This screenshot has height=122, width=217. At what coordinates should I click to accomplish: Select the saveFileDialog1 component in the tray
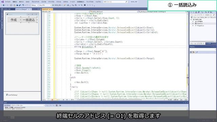click(12, 95)
